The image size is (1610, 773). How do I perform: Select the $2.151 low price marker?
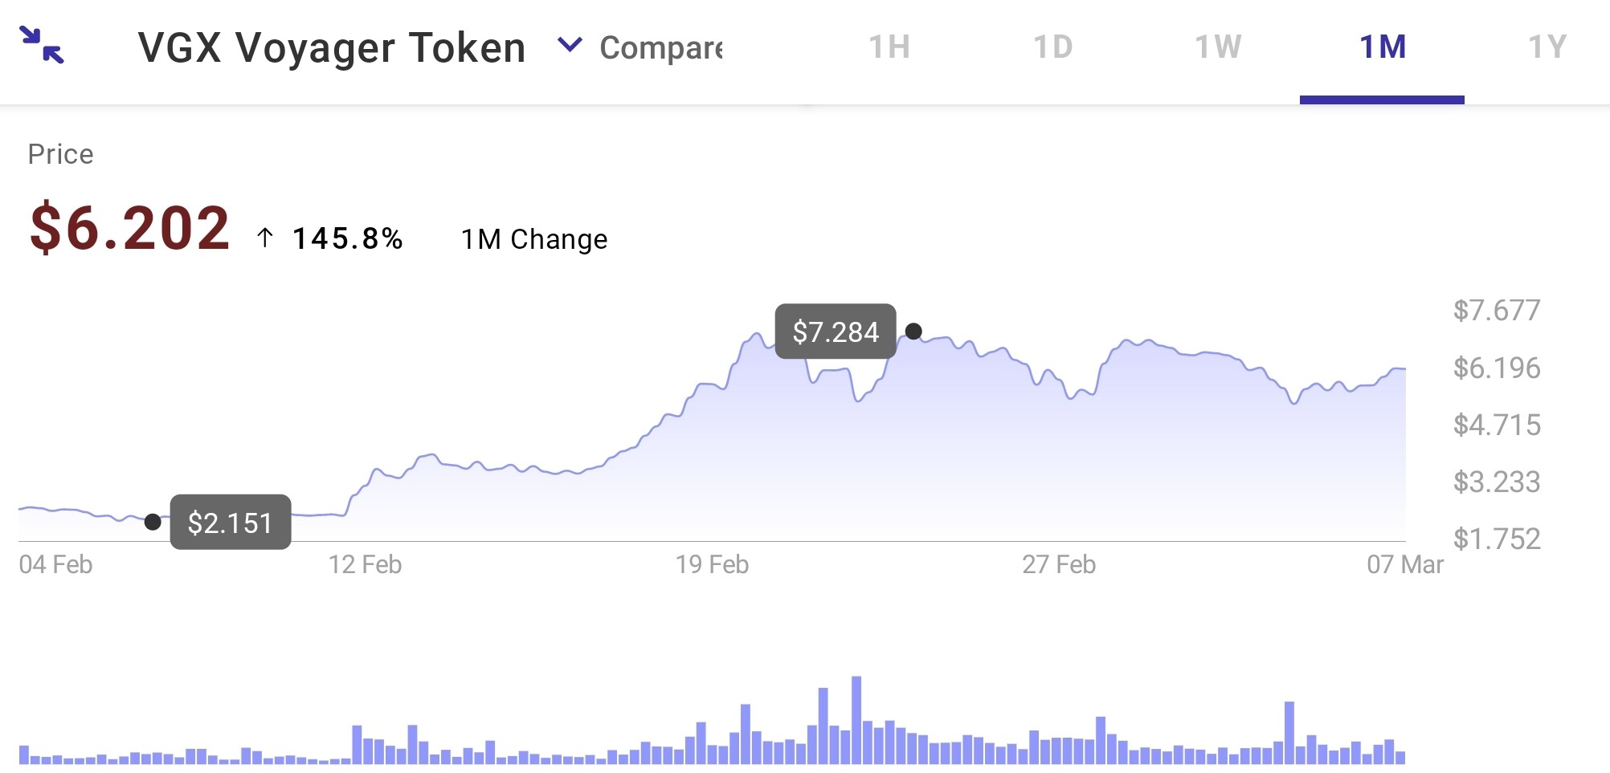pyautogui.click(x=231, y=523)
